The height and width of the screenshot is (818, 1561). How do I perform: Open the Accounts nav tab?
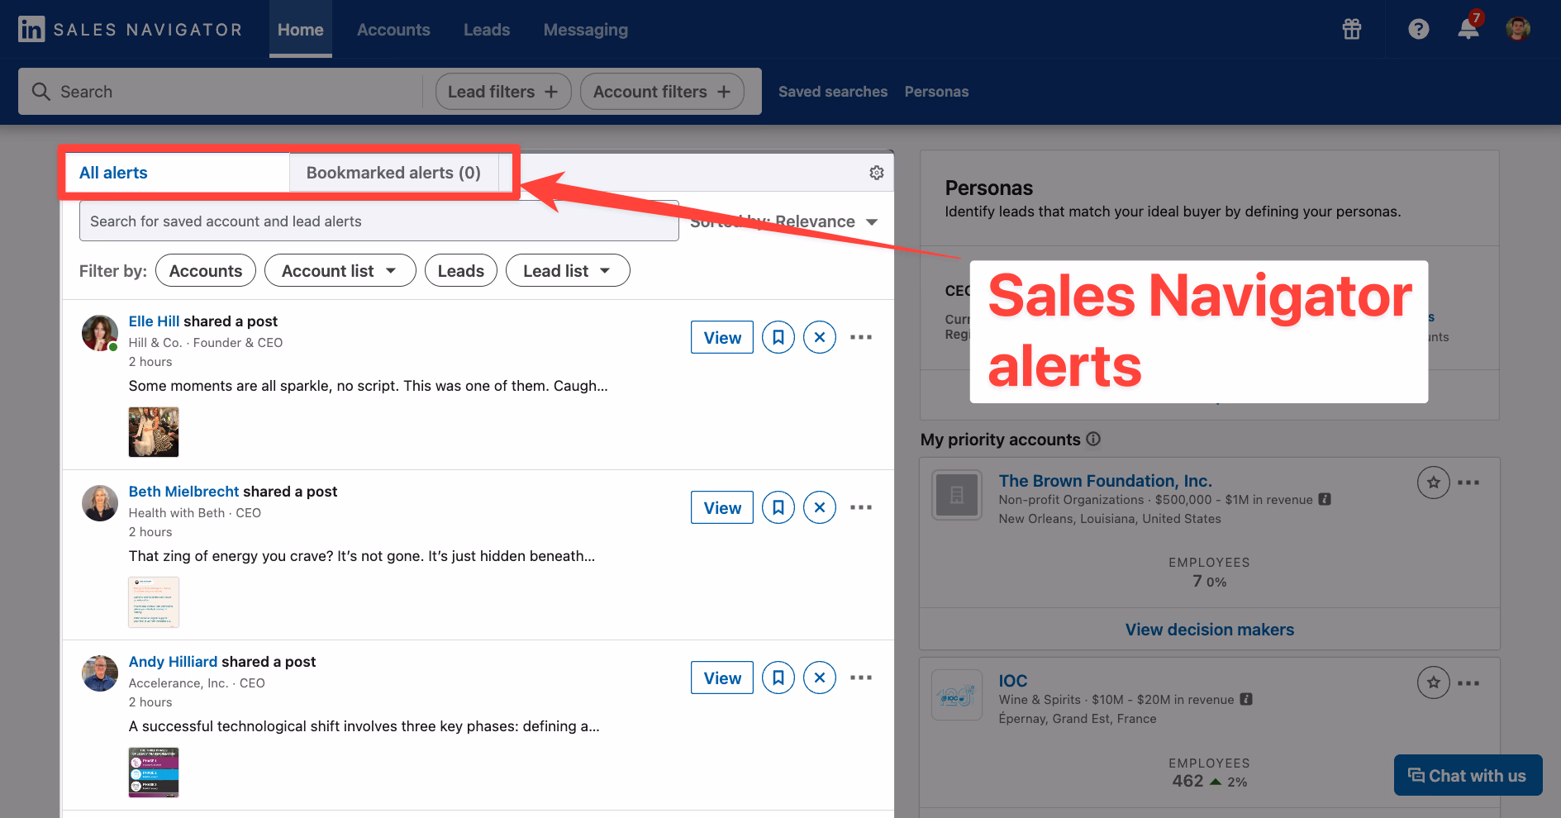(x=393, y=30)
